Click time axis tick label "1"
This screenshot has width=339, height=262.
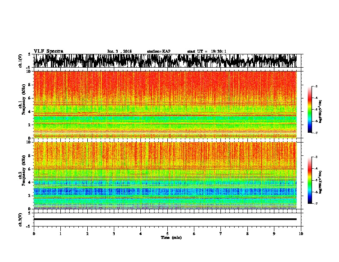click(60, 233)
